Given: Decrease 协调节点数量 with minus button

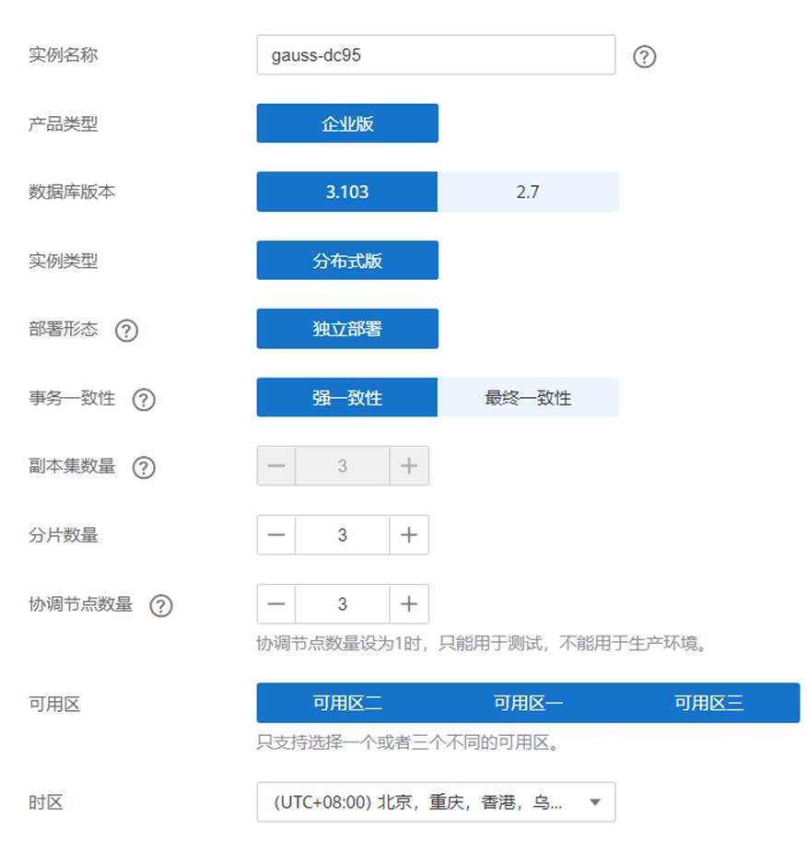Looking at the screenshot, I should pos(276,604).
